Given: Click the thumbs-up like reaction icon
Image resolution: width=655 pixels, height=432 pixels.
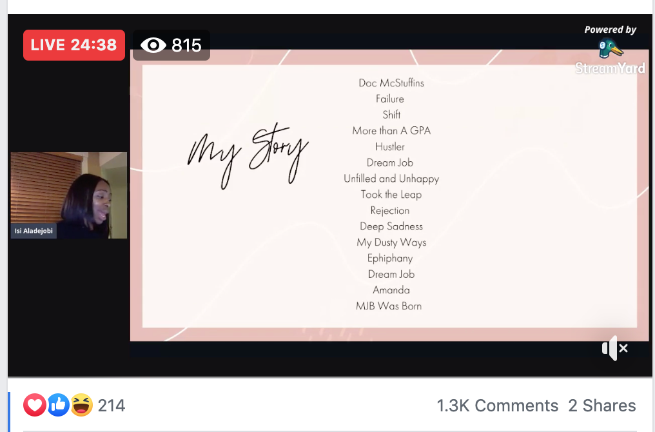Looking at the screenshot, I should pyautogui.click(x=59, y=405).
